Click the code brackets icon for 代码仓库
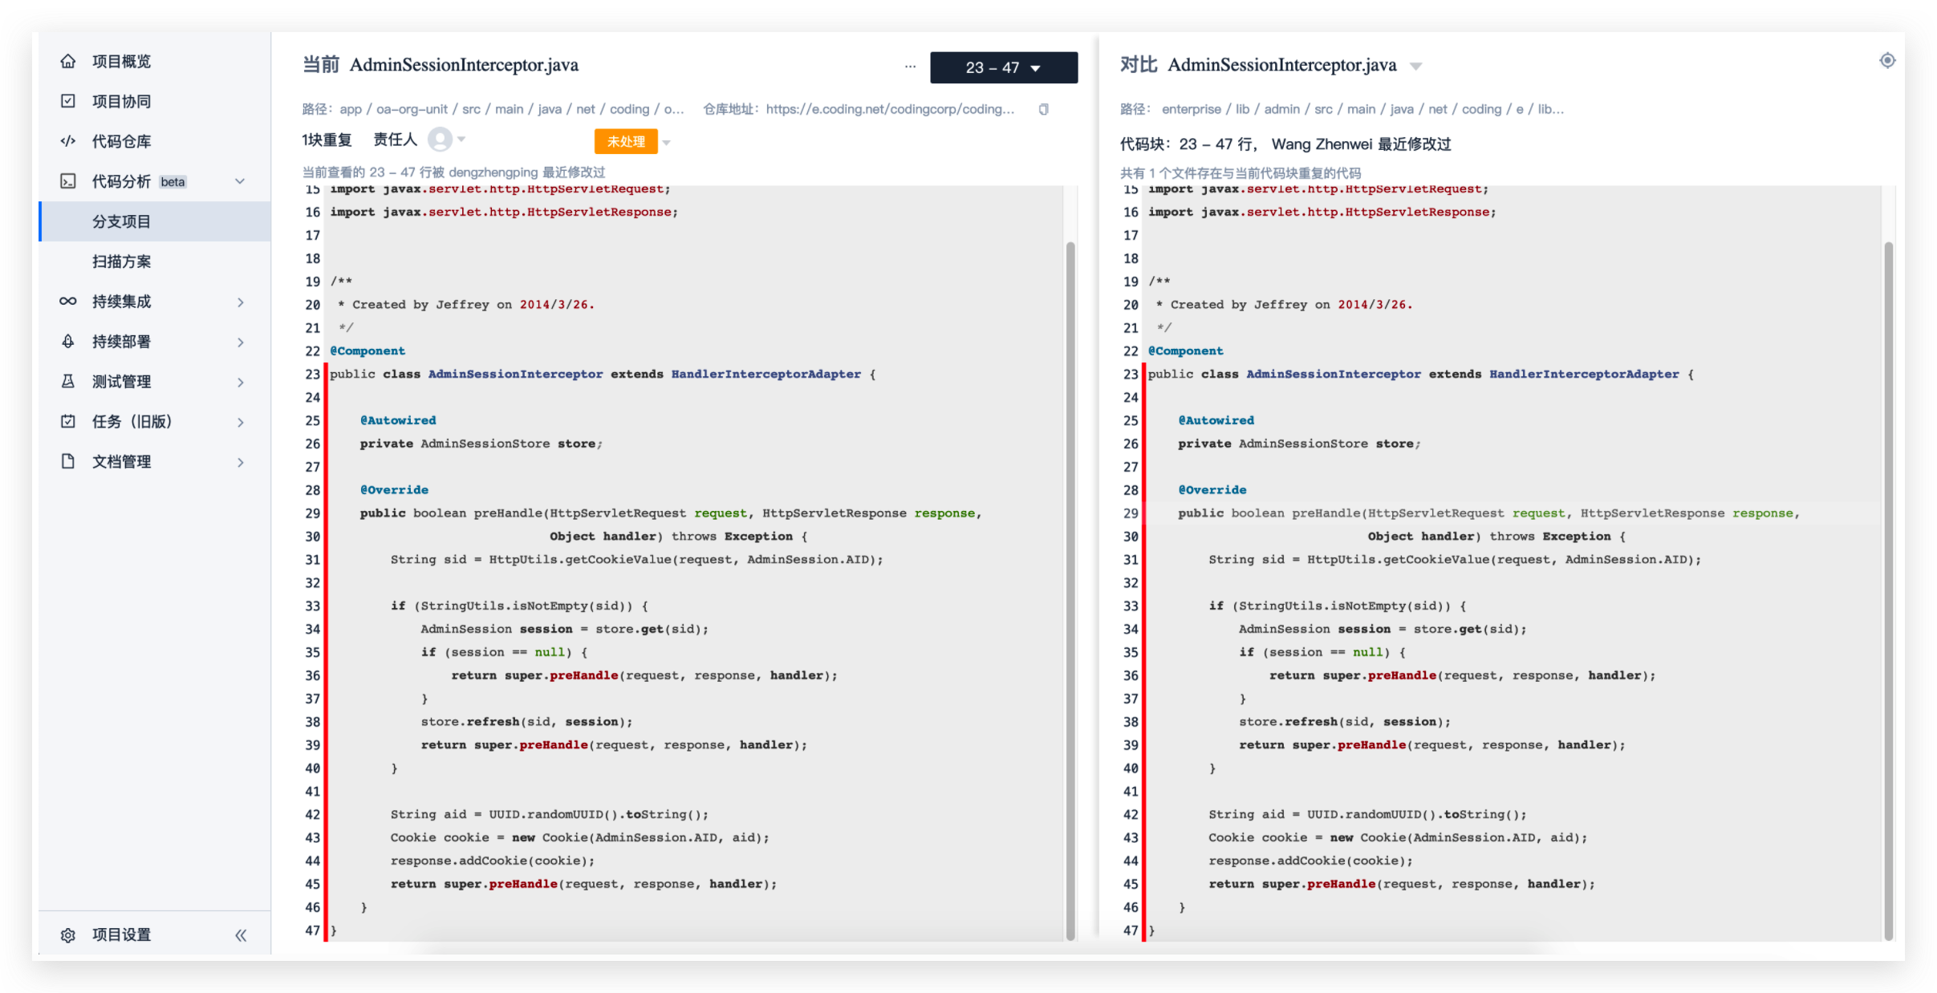This screenshot has width=1937, height=993. pyautogui.click(x=68, y=141)
